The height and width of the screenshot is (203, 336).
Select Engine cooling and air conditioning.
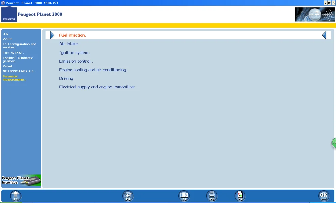coord(93,70)
